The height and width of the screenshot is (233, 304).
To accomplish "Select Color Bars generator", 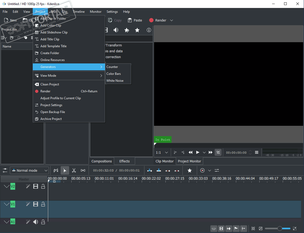I will tap(118, 74).
